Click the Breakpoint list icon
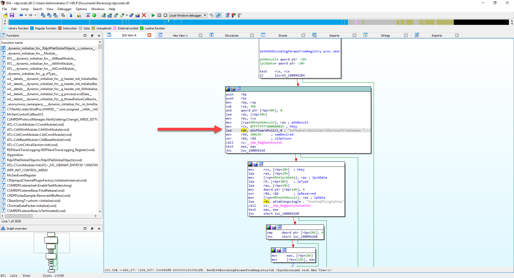The width and height of the screenshot is (514, 278). click(x=228, y=15)
